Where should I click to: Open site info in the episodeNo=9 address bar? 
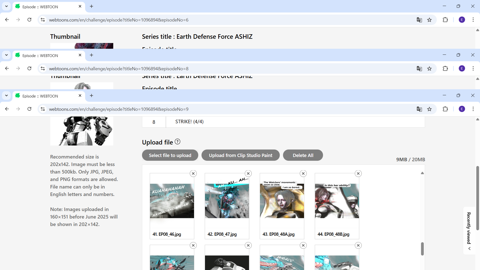[x=43, y=109]
